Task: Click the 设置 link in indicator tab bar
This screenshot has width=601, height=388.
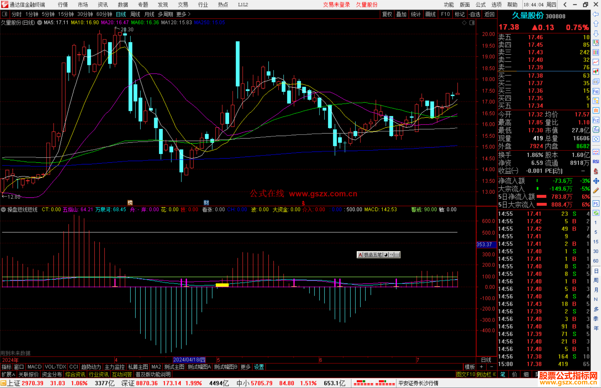Action: coord(259,367)
